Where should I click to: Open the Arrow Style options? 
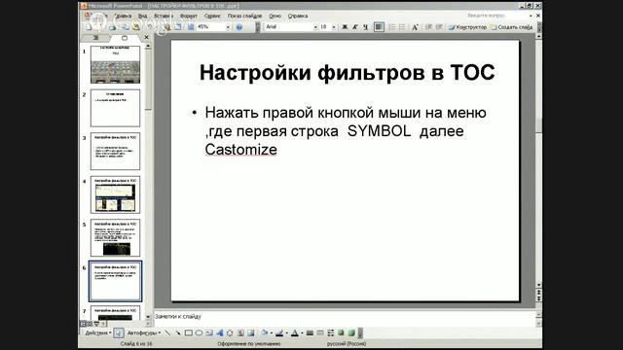pyautogui.click(x=331, y=332)
